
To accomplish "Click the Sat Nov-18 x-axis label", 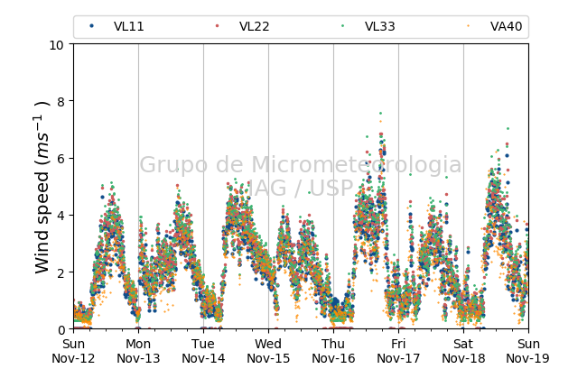I will pyautogui.click(x=463, y=351).
